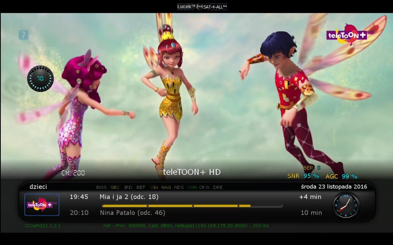Viewport: 393px width, 245px height.
Task: Click the NDS encryption indicator
Action: click(x=179, y=187)
